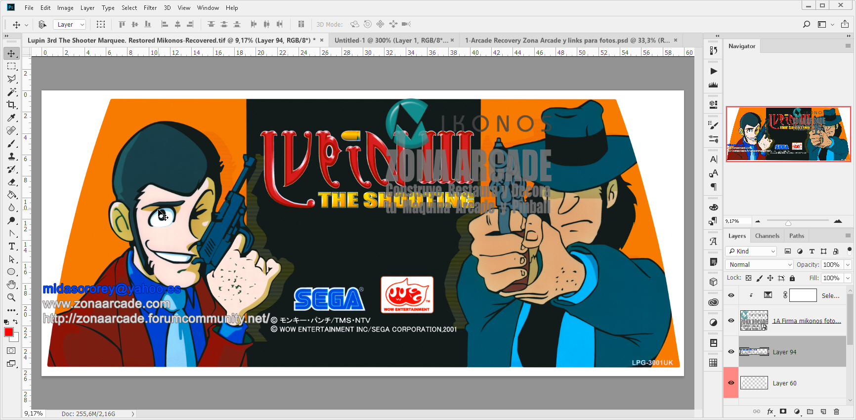Select the Eyedropper tool

coord(11,118)
